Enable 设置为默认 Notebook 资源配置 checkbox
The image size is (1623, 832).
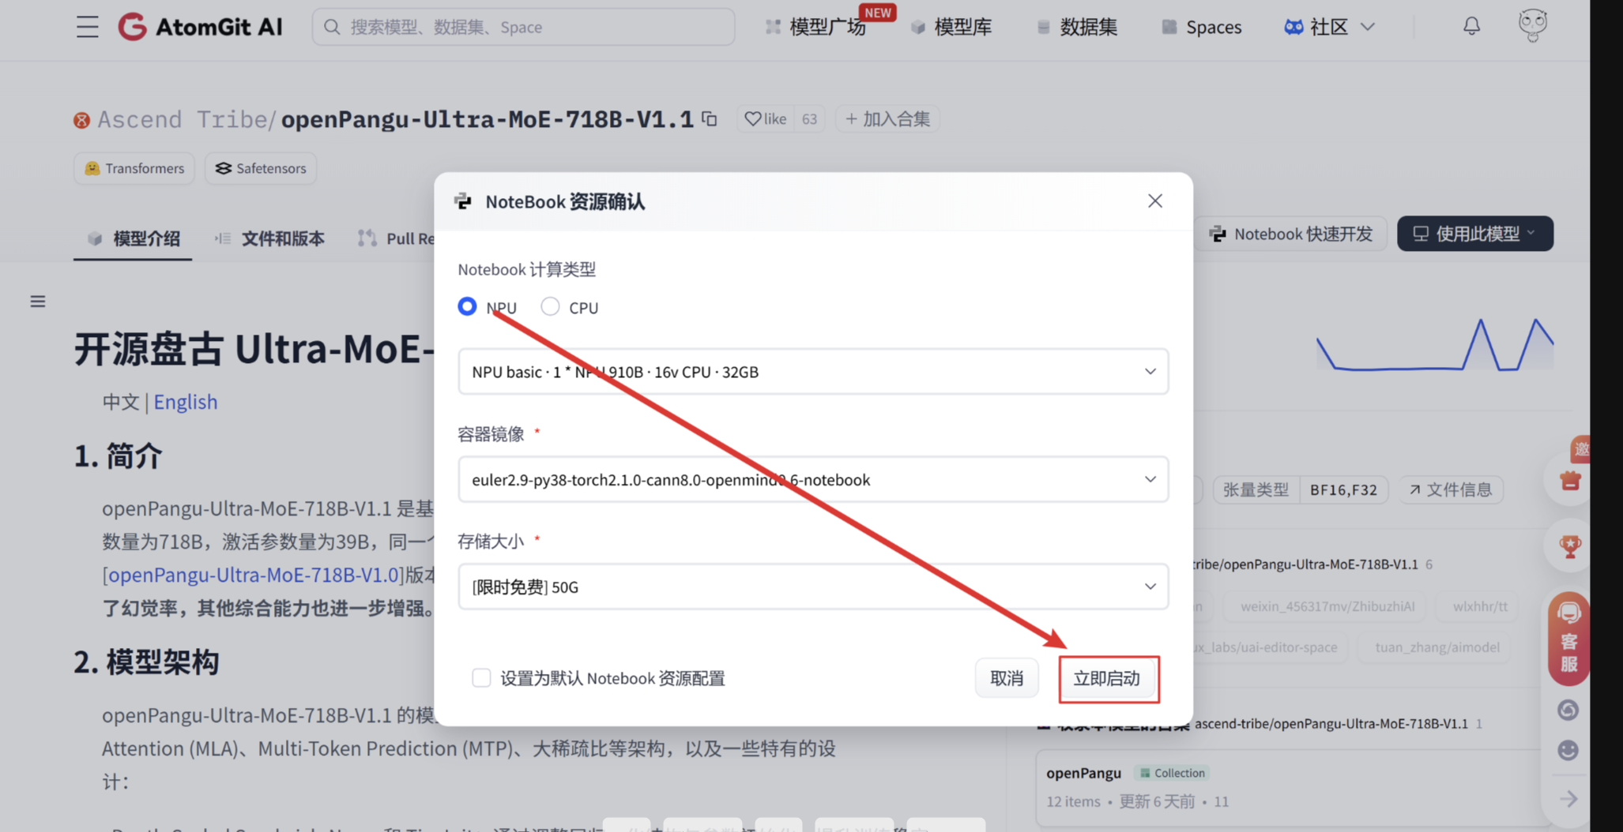pos(481,677)
